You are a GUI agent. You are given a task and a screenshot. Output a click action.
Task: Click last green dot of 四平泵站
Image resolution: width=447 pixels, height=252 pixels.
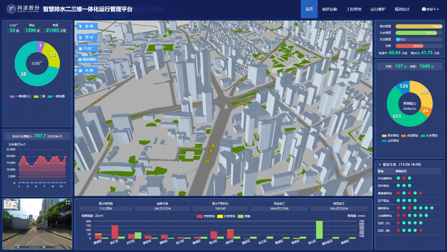(x=415, y=200)
